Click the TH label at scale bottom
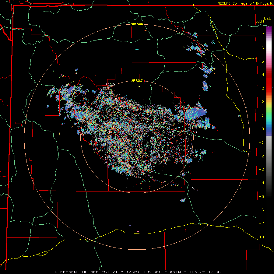This screenshot has width=274, height=274. [262, 237]
